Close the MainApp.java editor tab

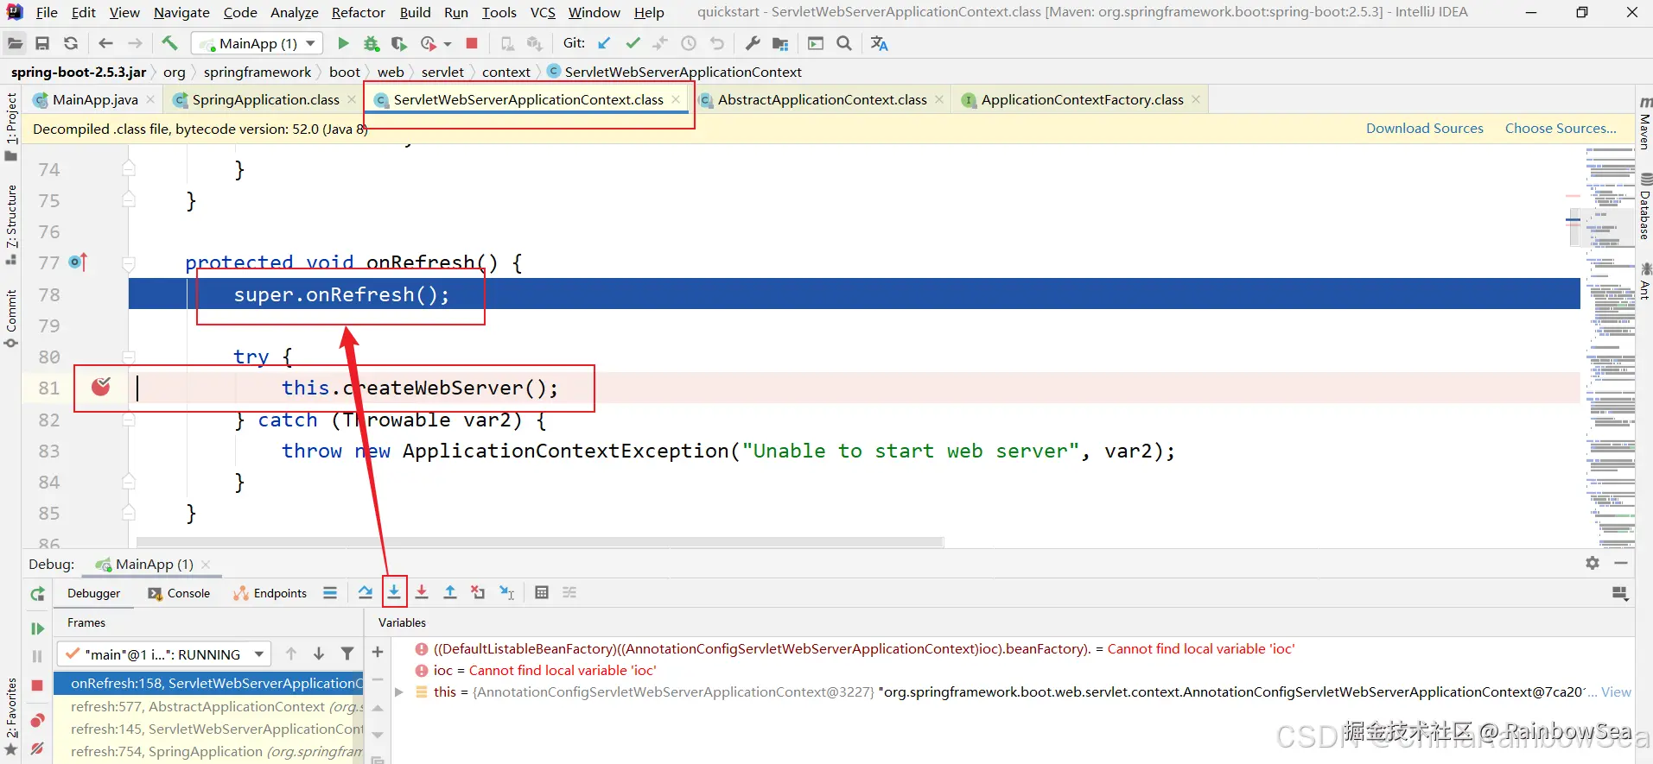click(150, 99)
